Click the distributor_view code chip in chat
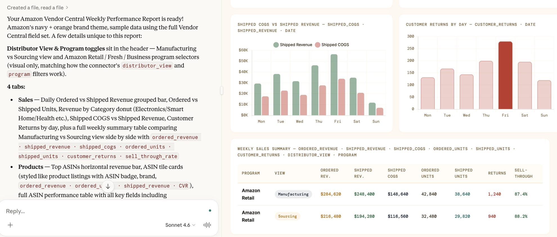 pos(147,66)
